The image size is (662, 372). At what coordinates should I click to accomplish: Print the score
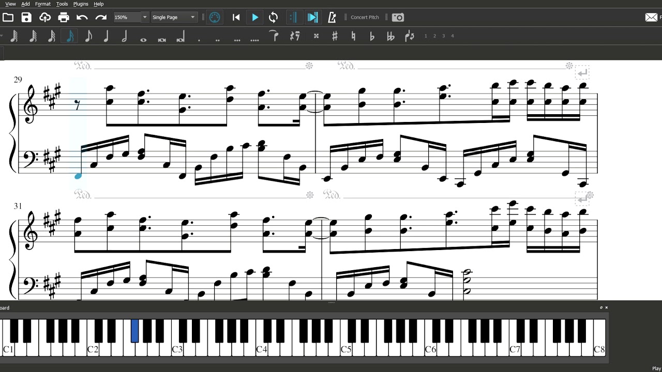click(64, 17)
